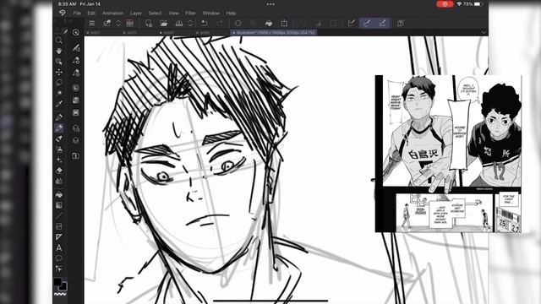541x304 pixels.
Task: Click the Scale/Rotate transform icon
Action: 284,23
